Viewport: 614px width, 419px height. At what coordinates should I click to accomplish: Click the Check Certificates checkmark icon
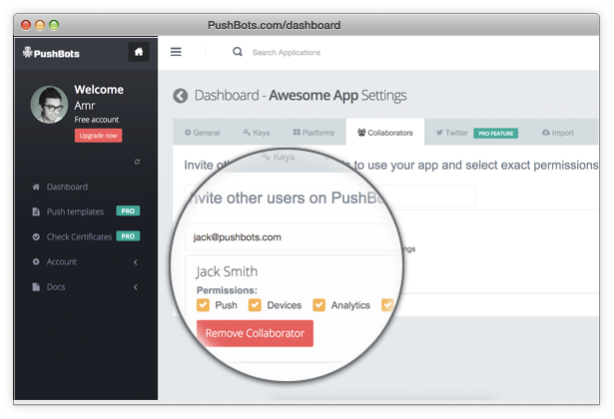point(36,236)
